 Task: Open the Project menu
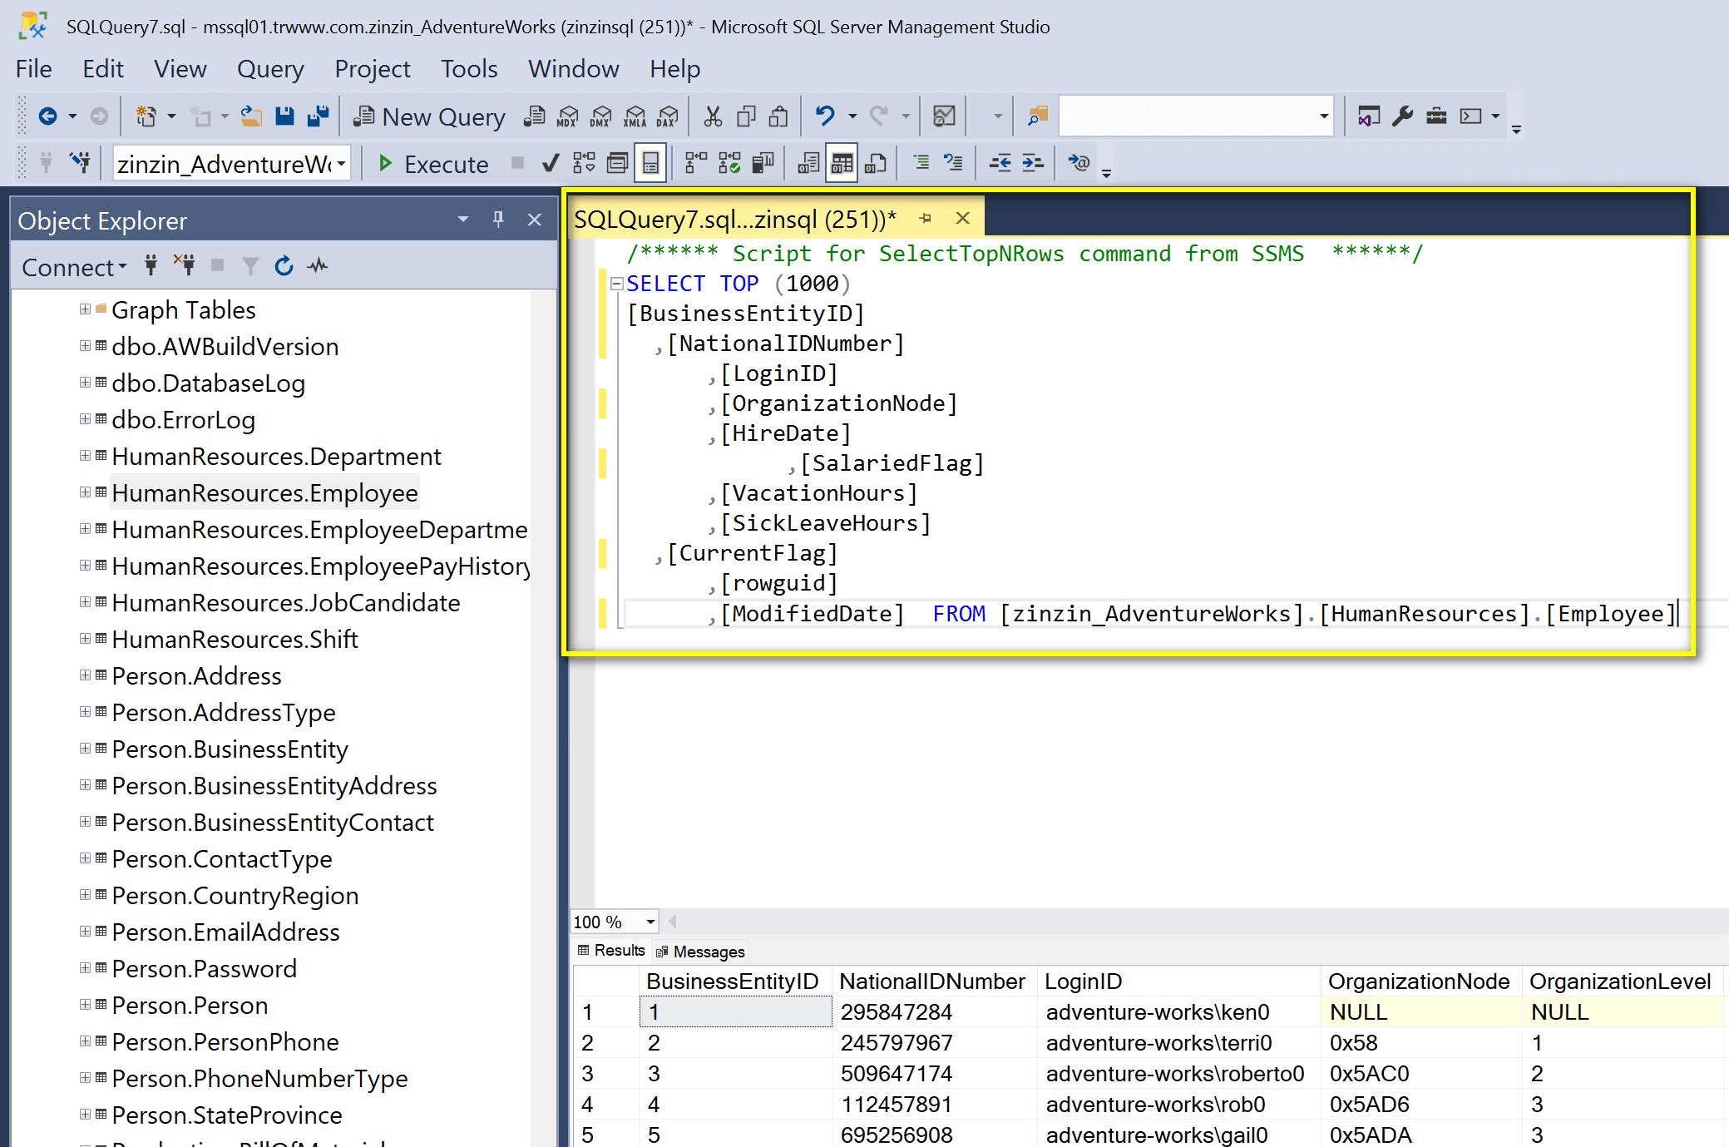372,69
